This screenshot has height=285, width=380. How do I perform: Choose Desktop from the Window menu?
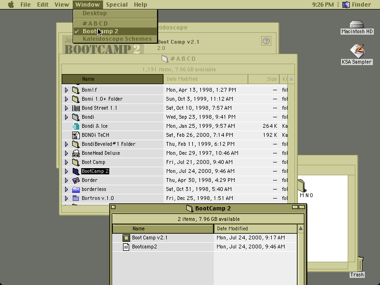[x=115, y=13]
